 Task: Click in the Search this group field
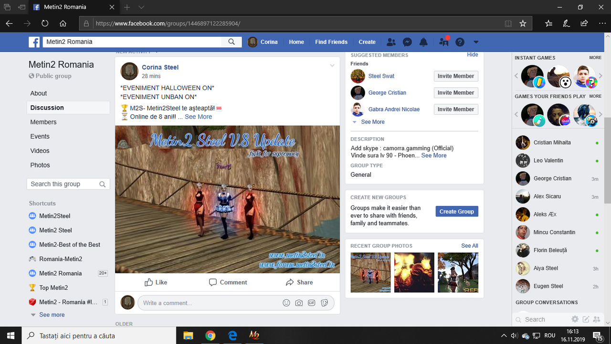pos(68,184)
